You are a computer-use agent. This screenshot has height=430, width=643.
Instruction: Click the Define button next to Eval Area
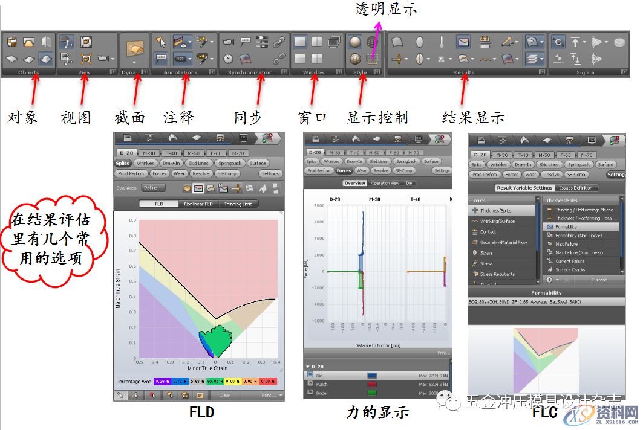coord(154,188)
